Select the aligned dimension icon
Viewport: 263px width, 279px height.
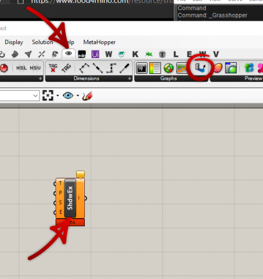click(x=98, y=68)
